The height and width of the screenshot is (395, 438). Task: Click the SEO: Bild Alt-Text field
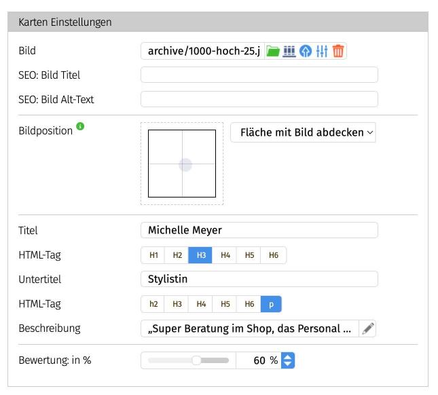click(x=259, y=100)
